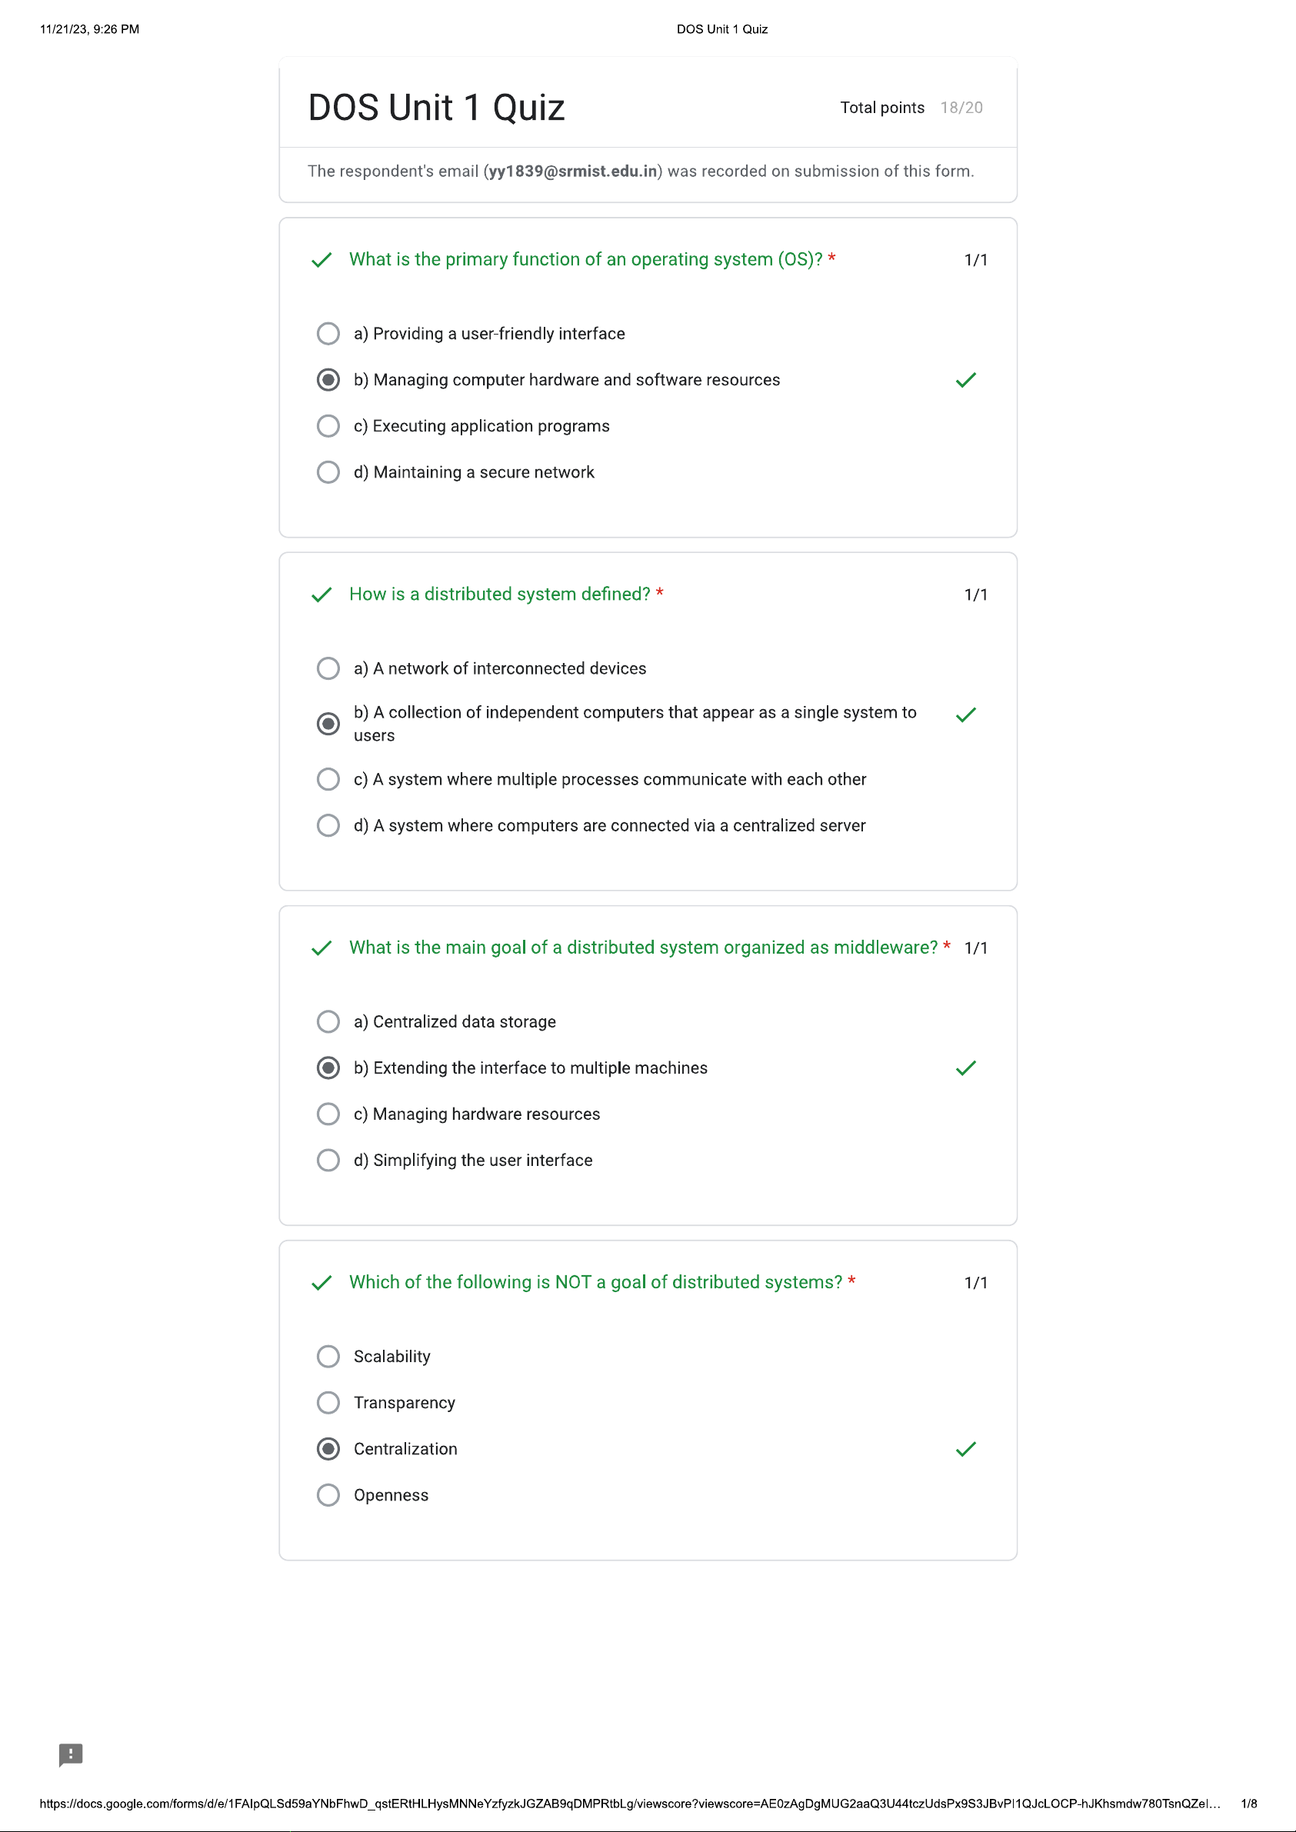Select the Transparency radio button
Image resolution: width=1296 pixels, height=1832 pixels.
click(328, 1403)
